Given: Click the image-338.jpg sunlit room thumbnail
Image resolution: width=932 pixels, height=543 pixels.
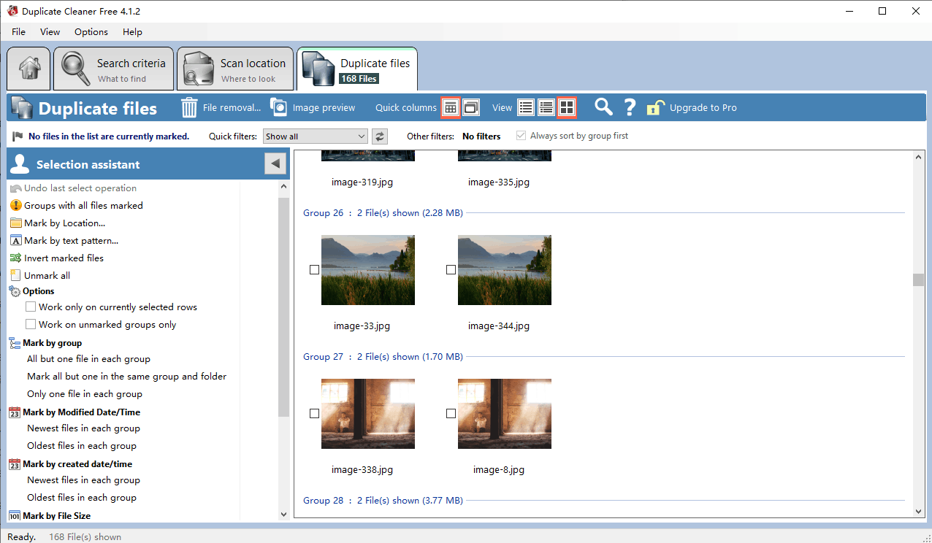Looking at the screenshot, I should (x=368, y=414).
